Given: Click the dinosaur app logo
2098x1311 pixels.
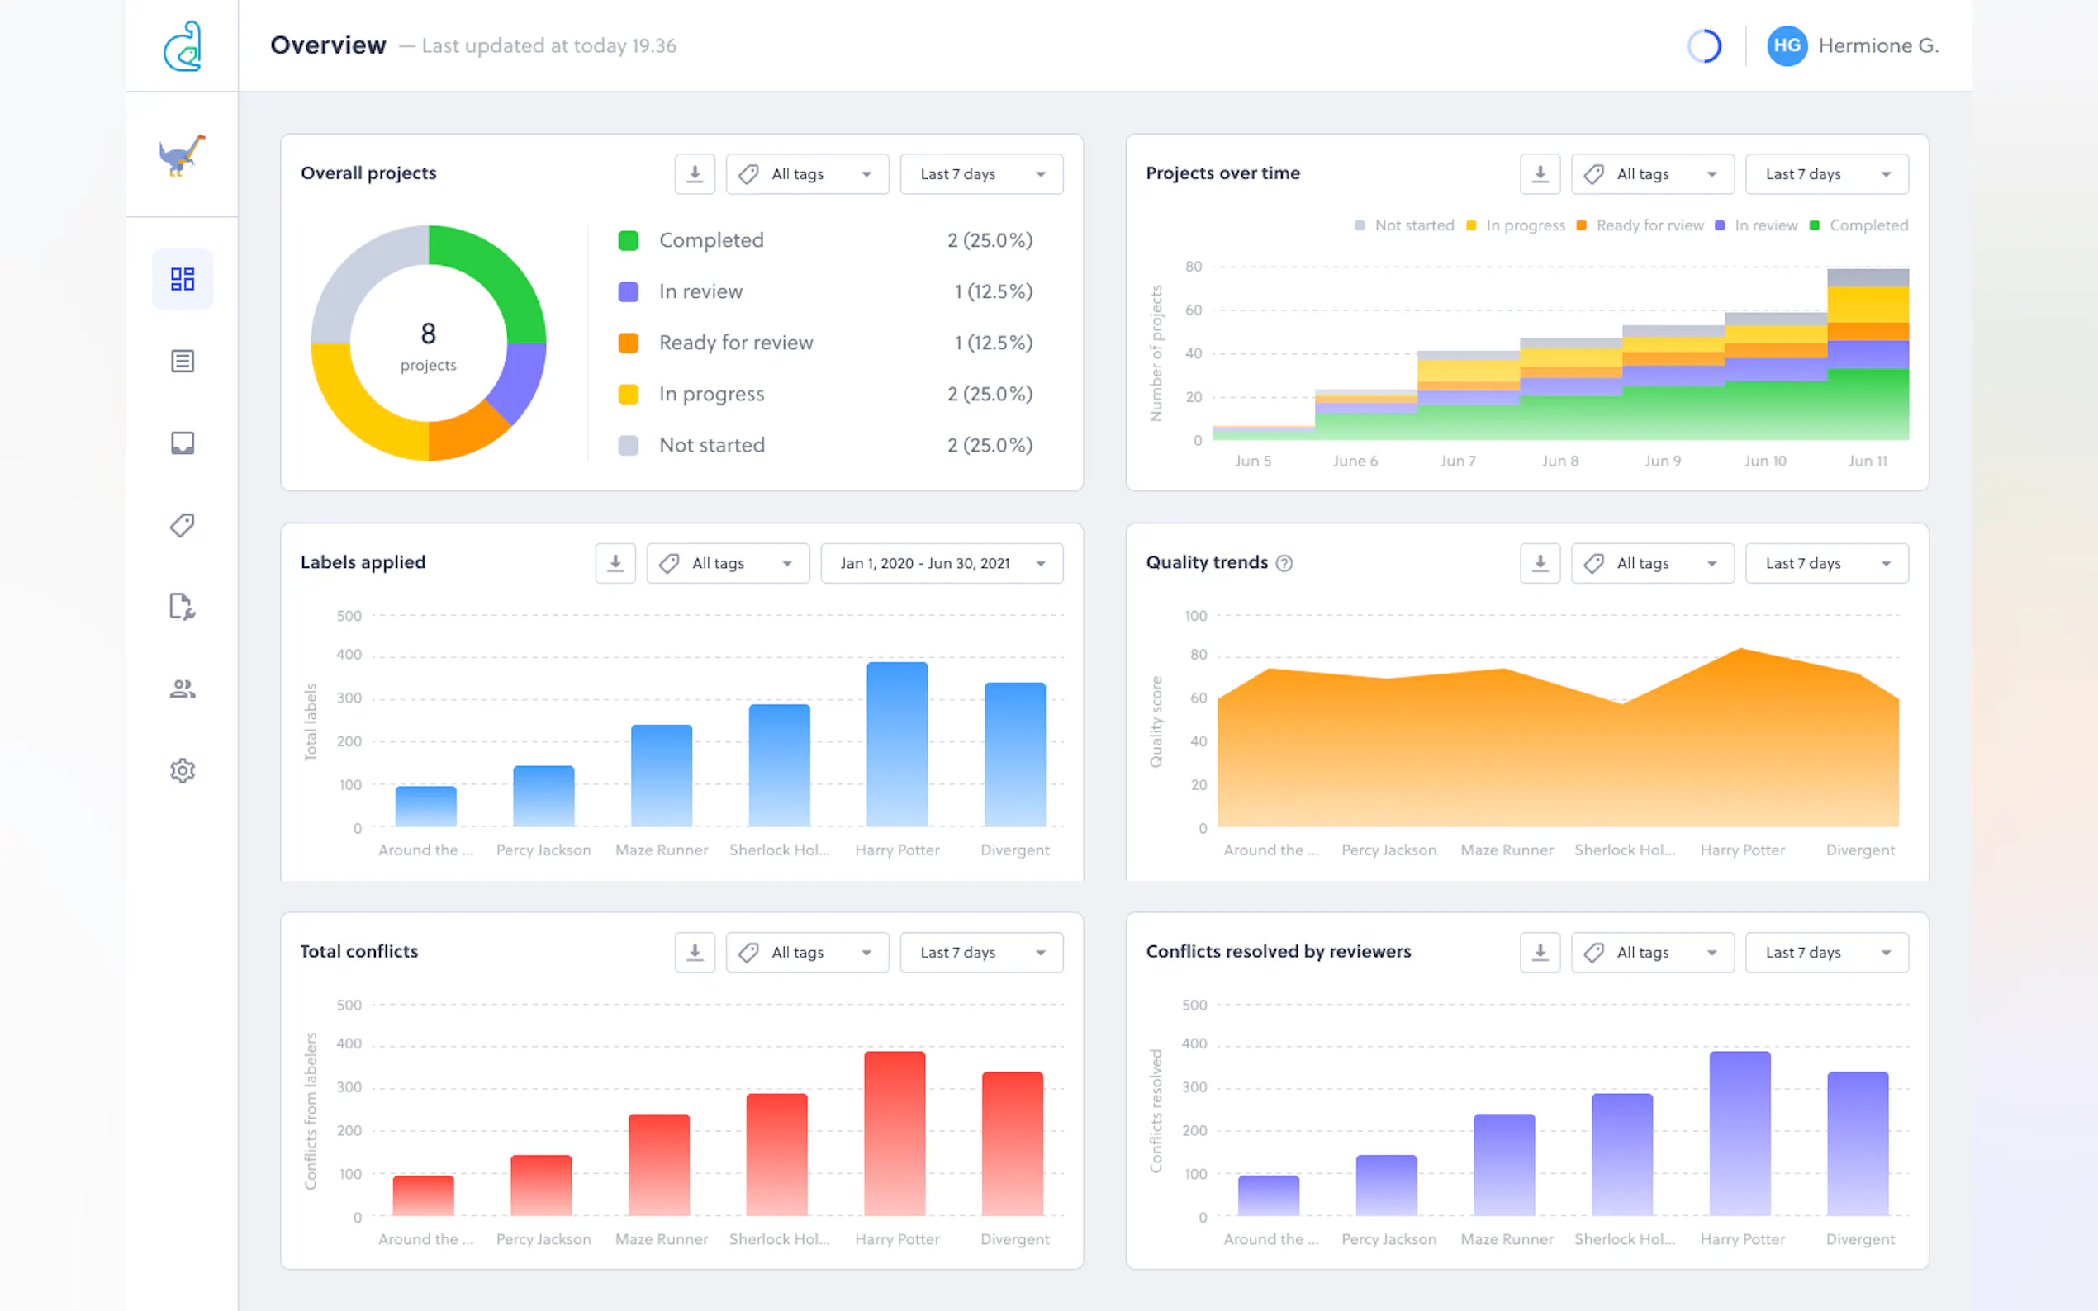Looking at the screenshot, I should click(x=183, y=157).
